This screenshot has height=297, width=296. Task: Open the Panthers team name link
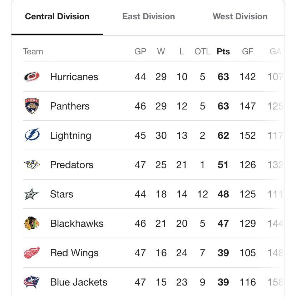point(70,106)
